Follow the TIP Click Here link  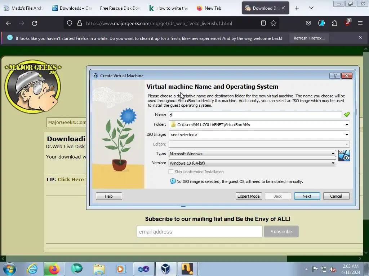tap(72, 180)
